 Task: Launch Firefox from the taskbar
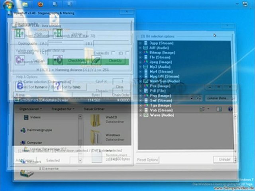point(40,4)
